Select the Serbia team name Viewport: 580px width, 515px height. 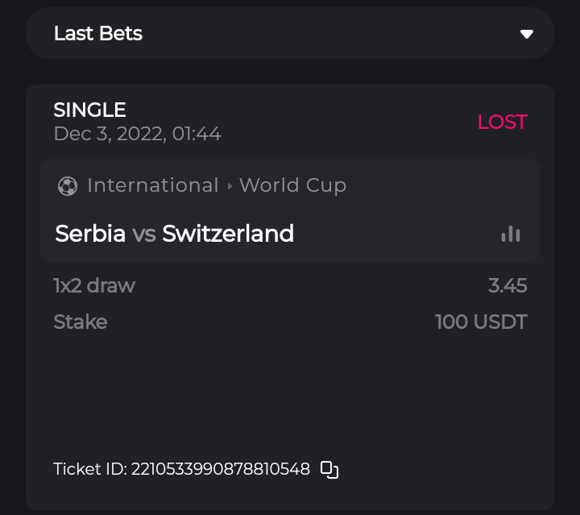click(90, 234)
